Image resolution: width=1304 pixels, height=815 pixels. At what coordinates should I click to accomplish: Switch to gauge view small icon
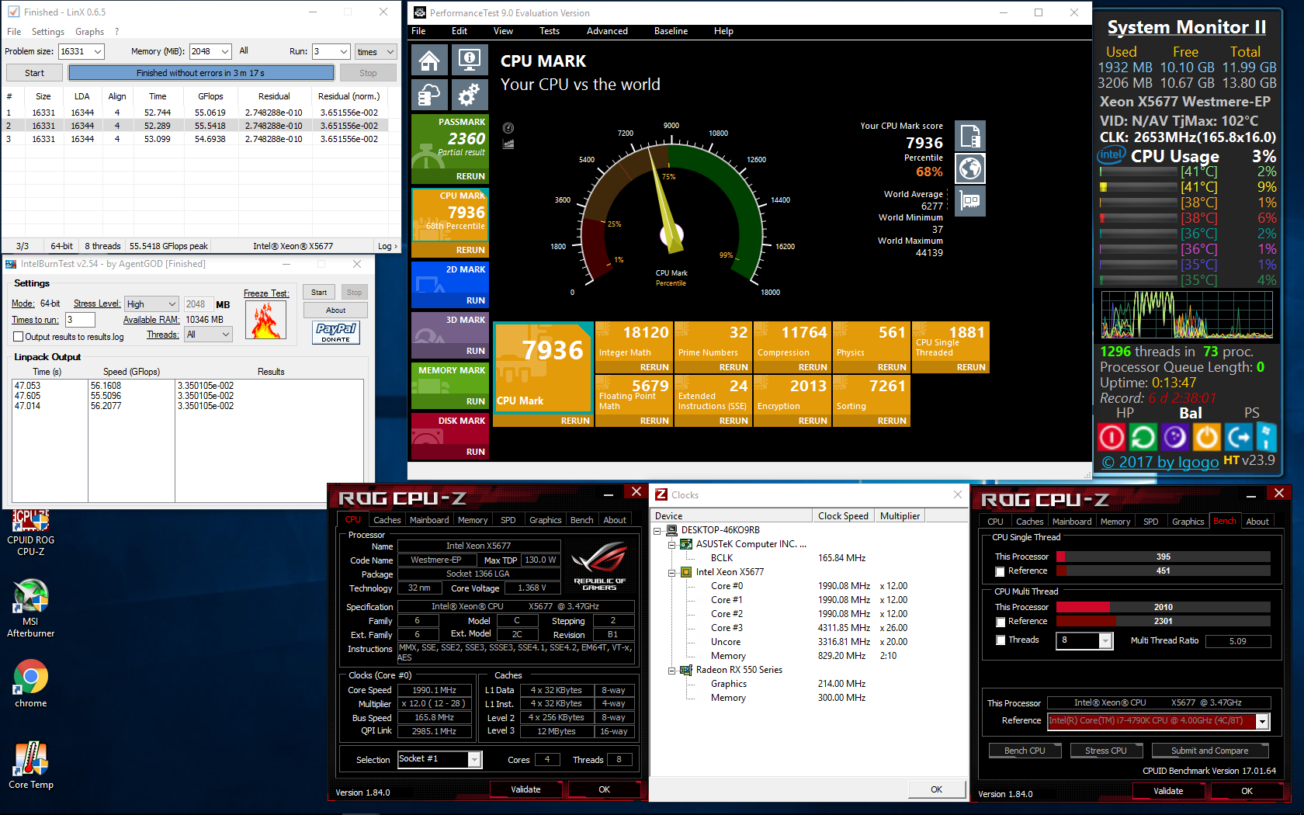click(508, 128)
